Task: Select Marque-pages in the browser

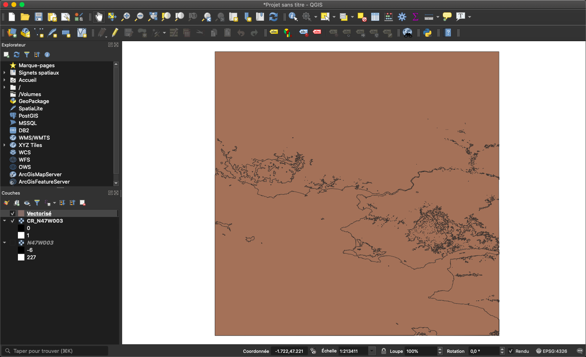Action: pos(37,65)
